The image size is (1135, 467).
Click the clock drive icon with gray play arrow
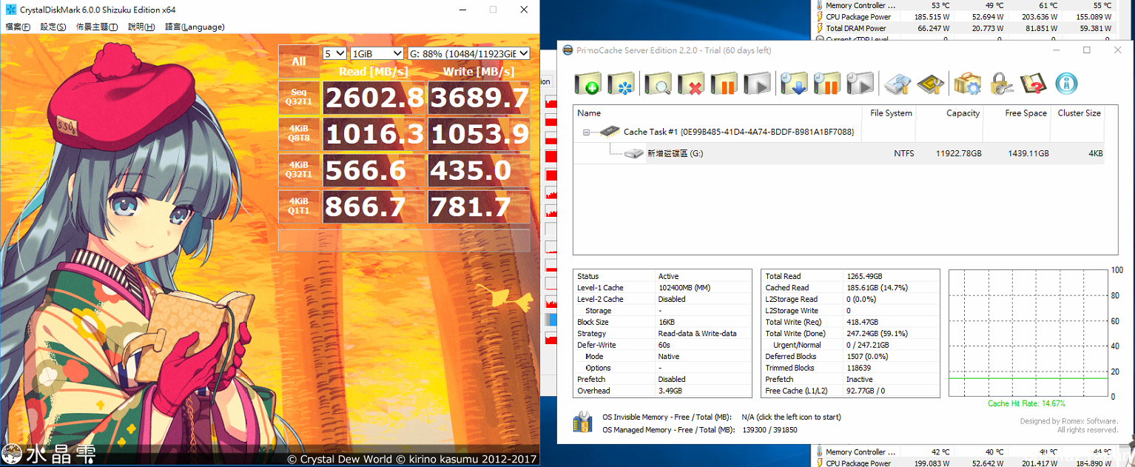[x=860, y=84]
